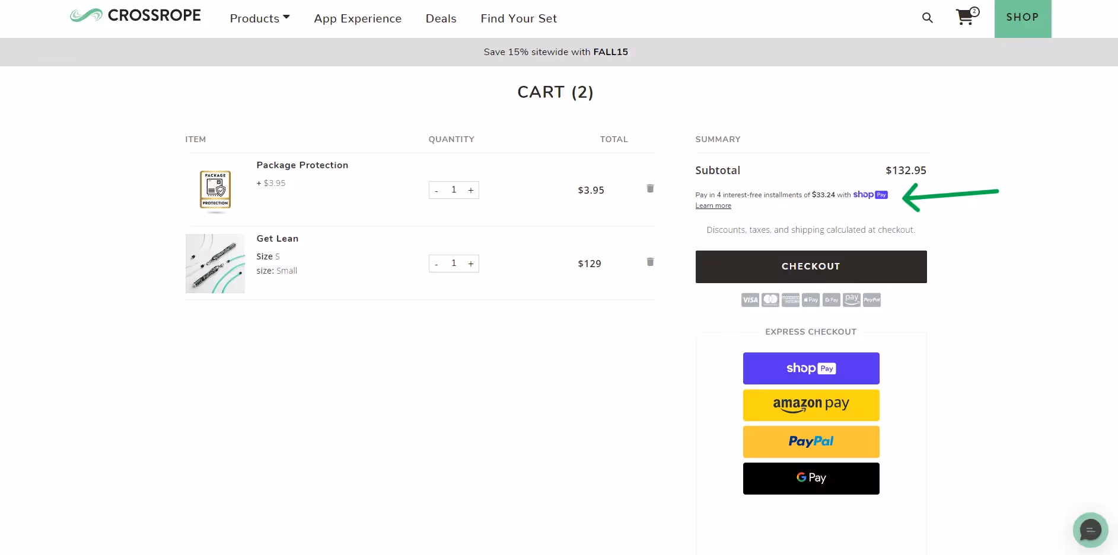1118x555 pixels.
Task: Click the Shop Pay logo in installments text
Action: click(x=870, y=194)
